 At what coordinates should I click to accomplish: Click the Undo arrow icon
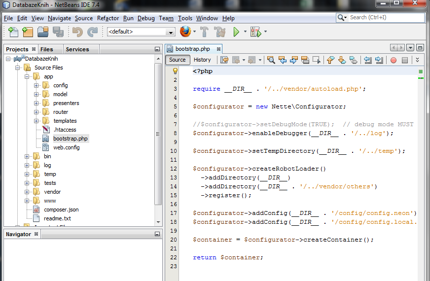click(x=77, y=32)
